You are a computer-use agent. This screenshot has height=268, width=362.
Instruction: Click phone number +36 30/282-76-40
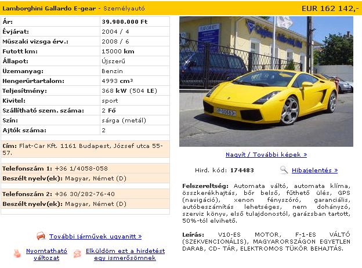pyautogui.click(x=85, y=194)
